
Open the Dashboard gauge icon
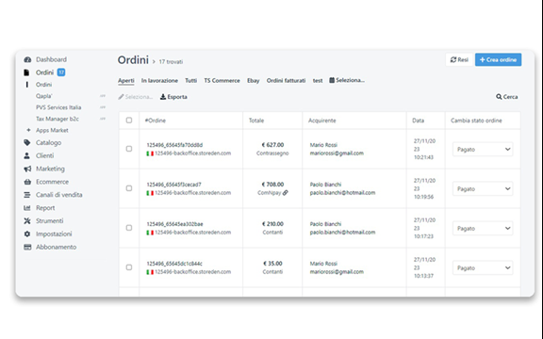(27, 59)
